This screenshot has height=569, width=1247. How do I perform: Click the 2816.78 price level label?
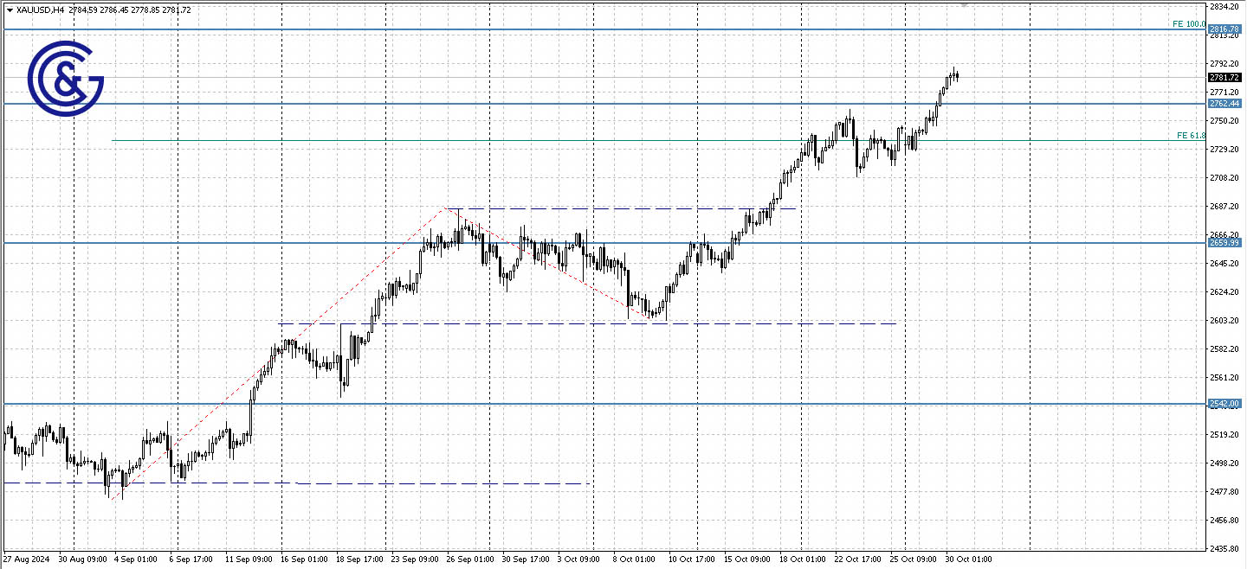1226,29
